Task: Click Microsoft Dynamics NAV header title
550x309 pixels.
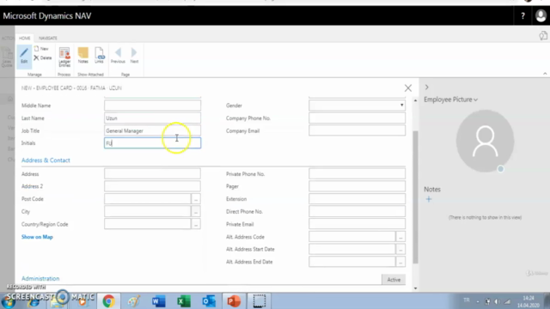Action: coord(47,15)
